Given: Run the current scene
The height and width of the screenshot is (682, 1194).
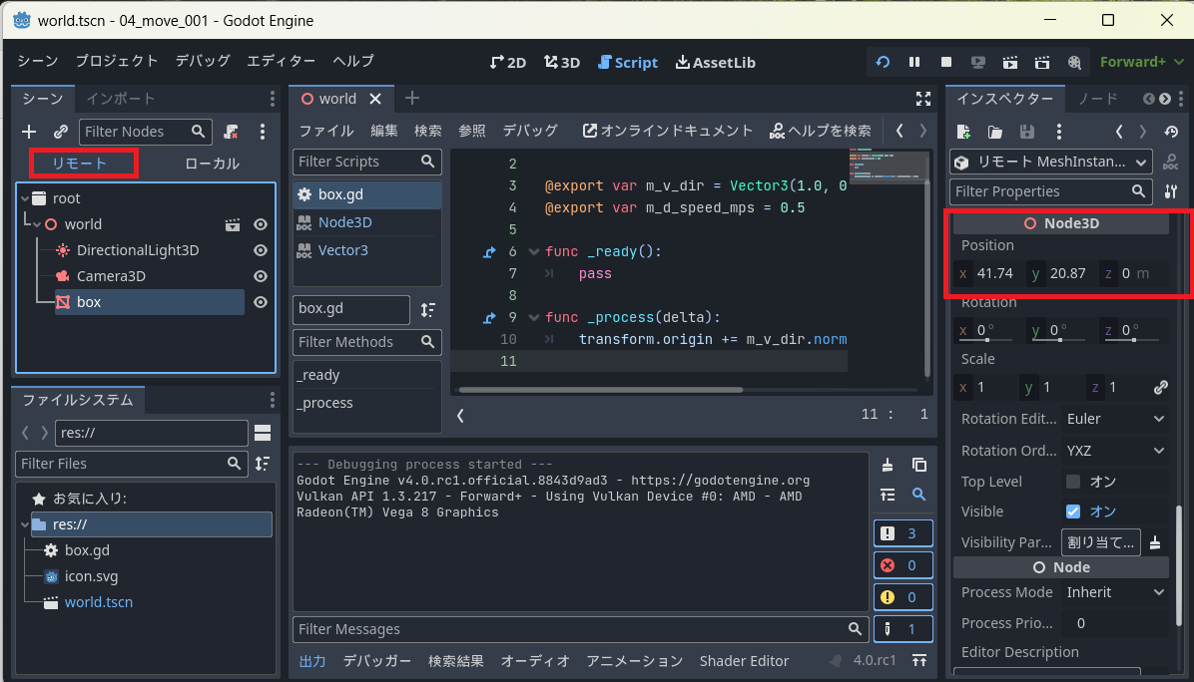Looking at the screenshot, I should [x=1010, y=63].
